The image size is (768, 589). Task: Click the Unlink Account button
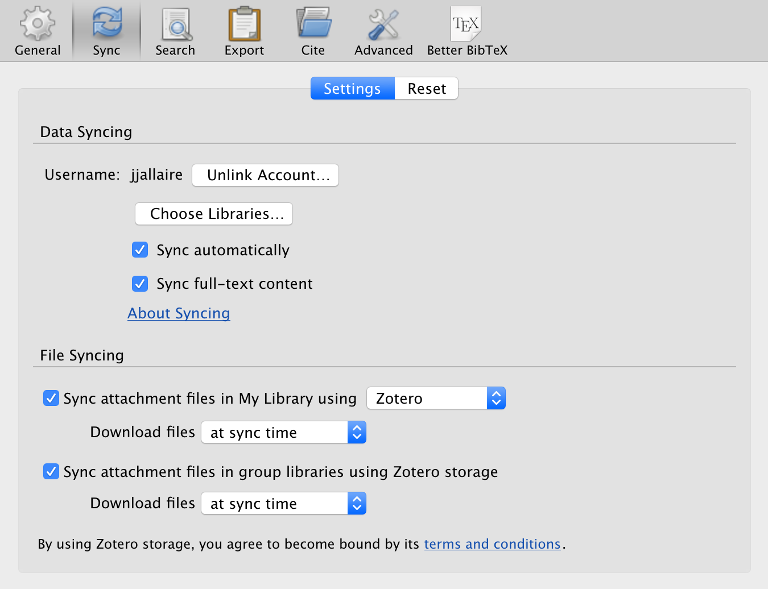point(265,175)
